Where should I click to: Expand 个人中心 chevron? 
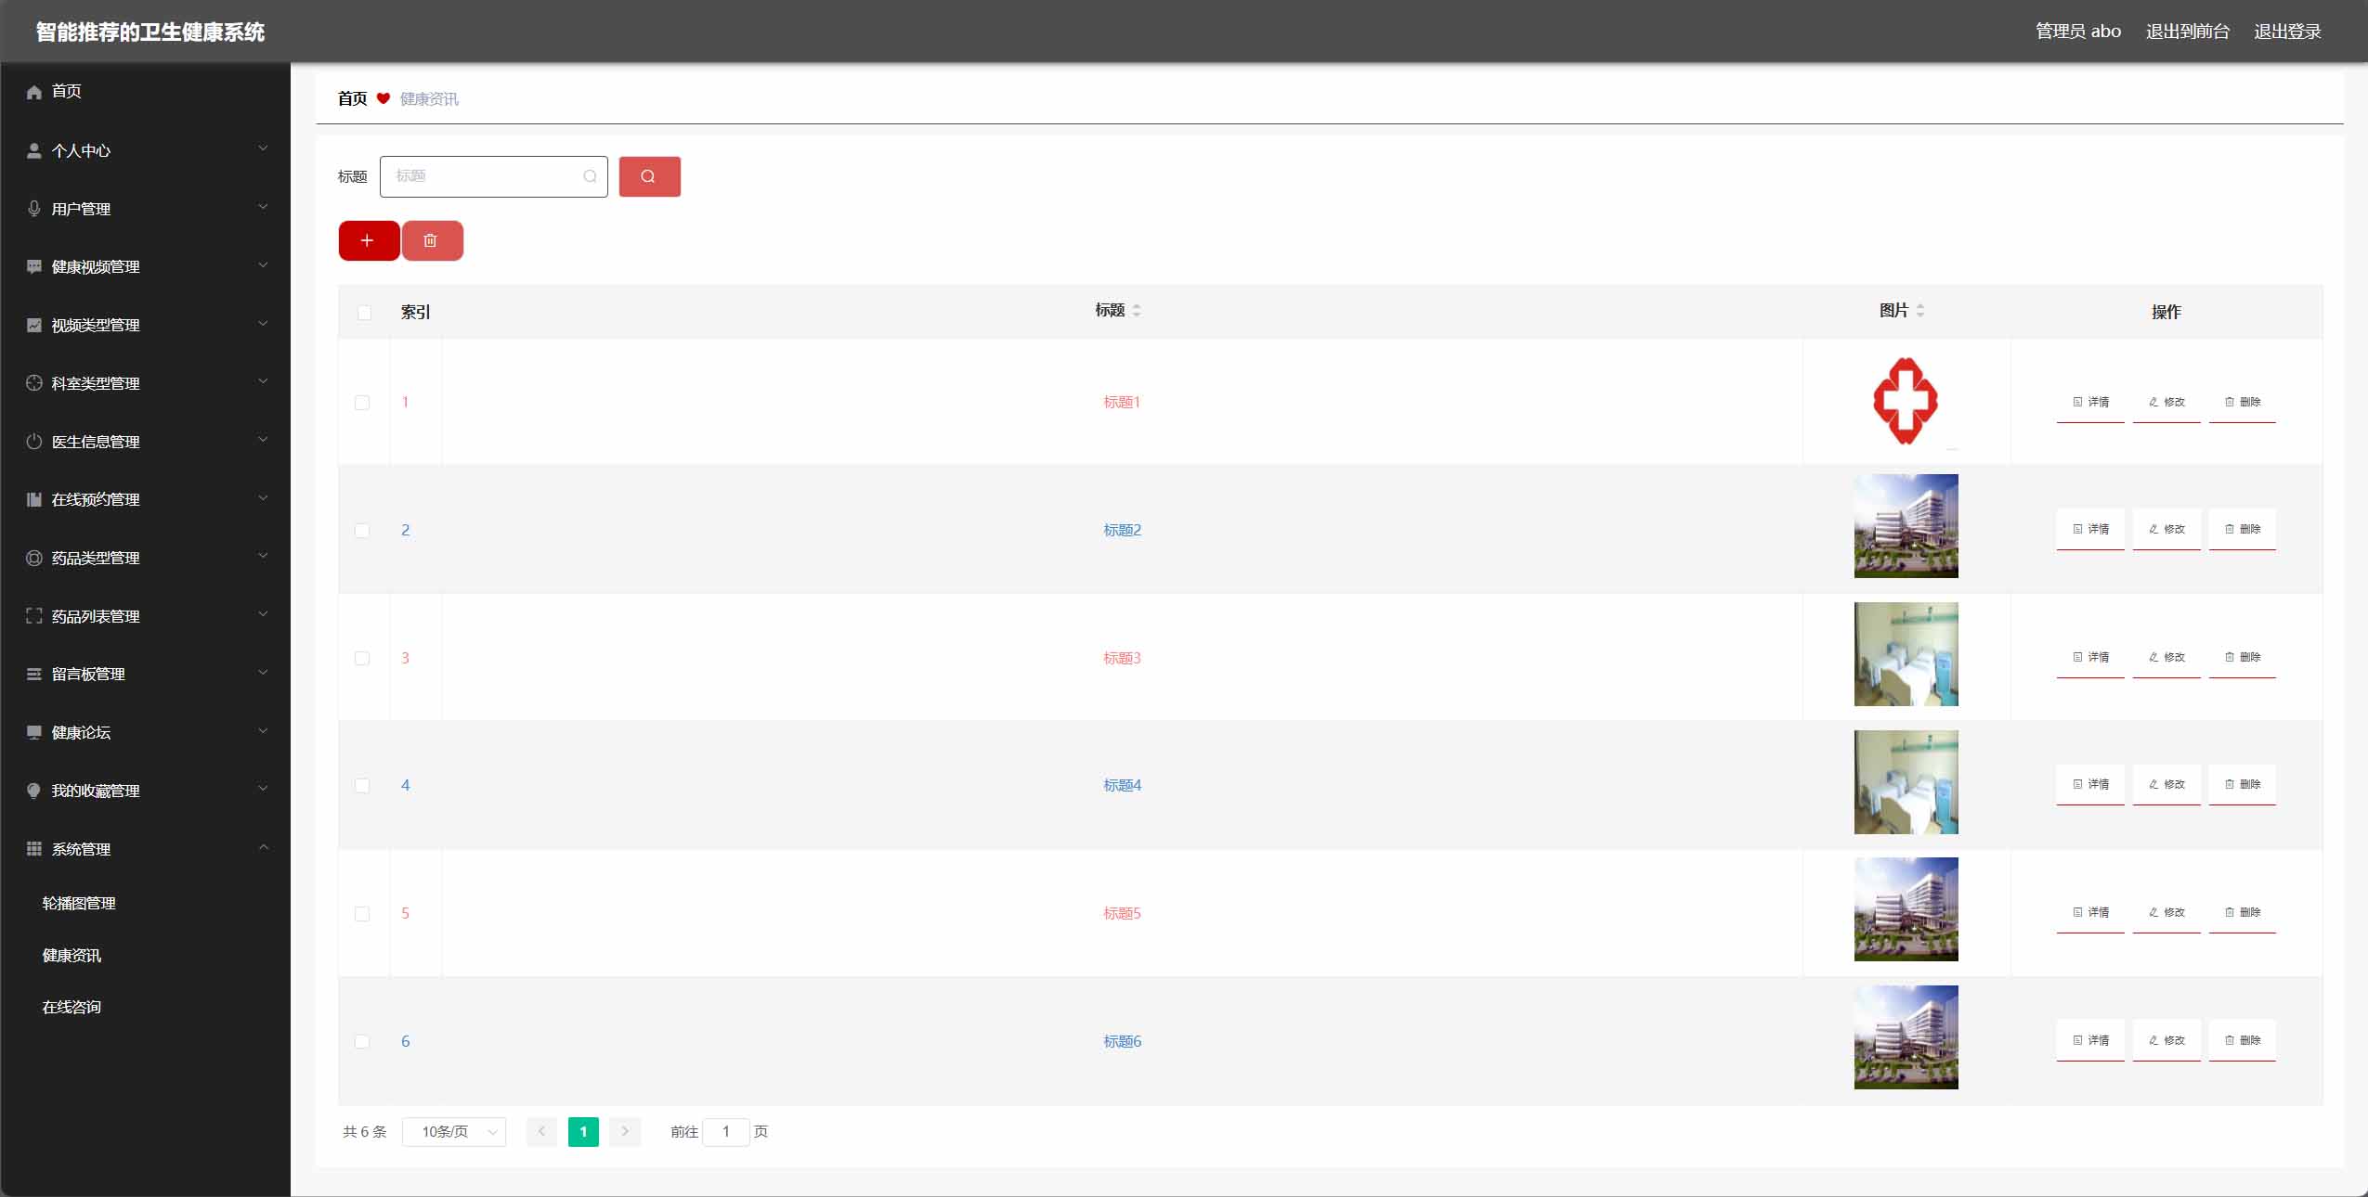click(x=263, y=148)
